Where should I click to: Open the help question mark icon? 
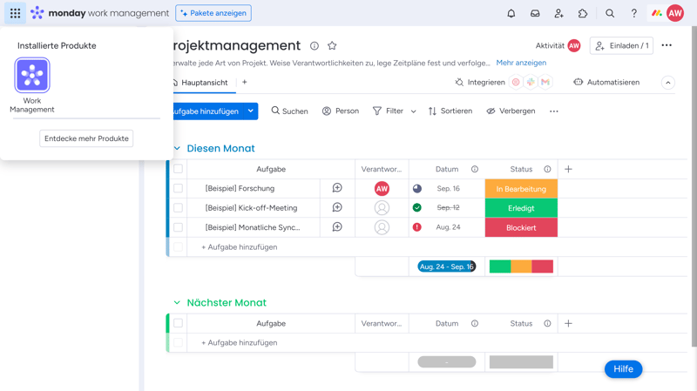click(633, 13)
